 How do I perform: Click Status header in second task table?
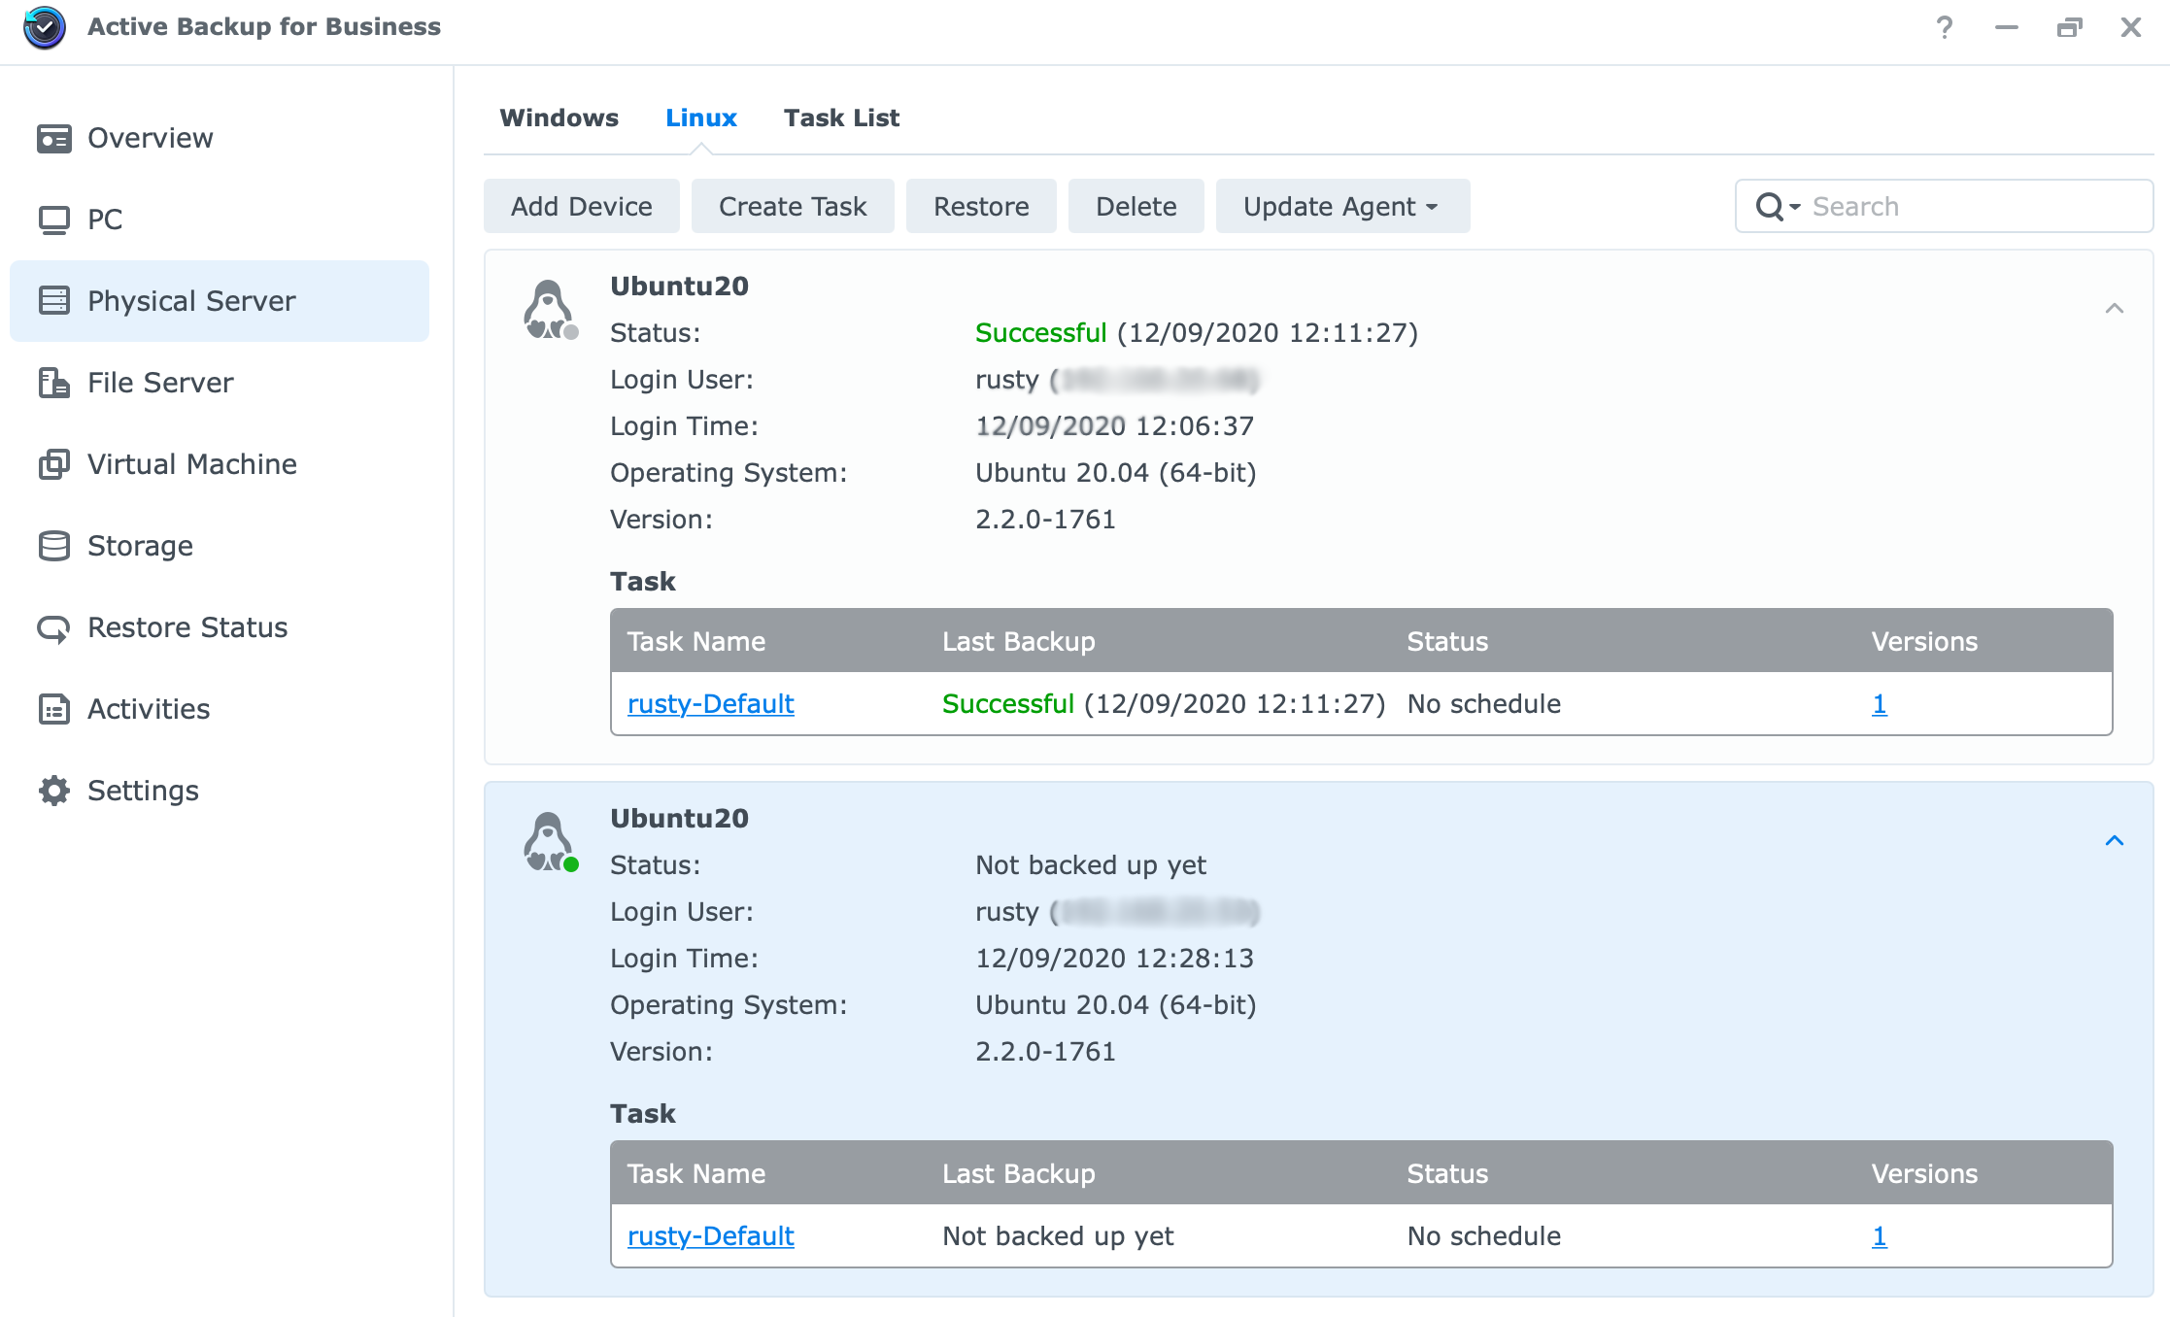(1447, 1174)
